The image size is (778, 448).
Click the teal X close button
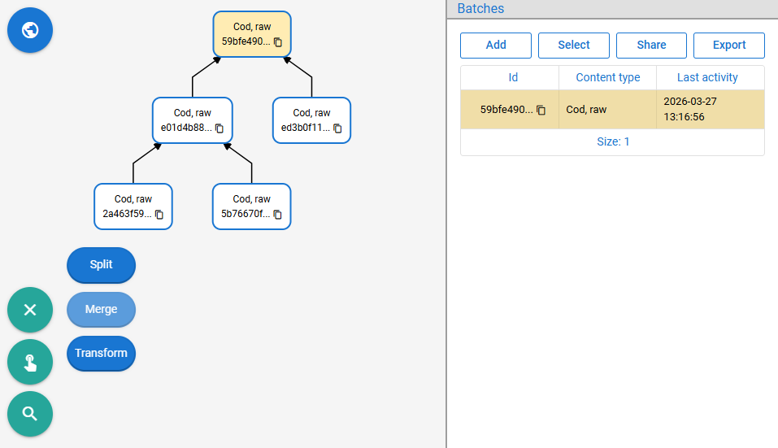pos(30,310)
